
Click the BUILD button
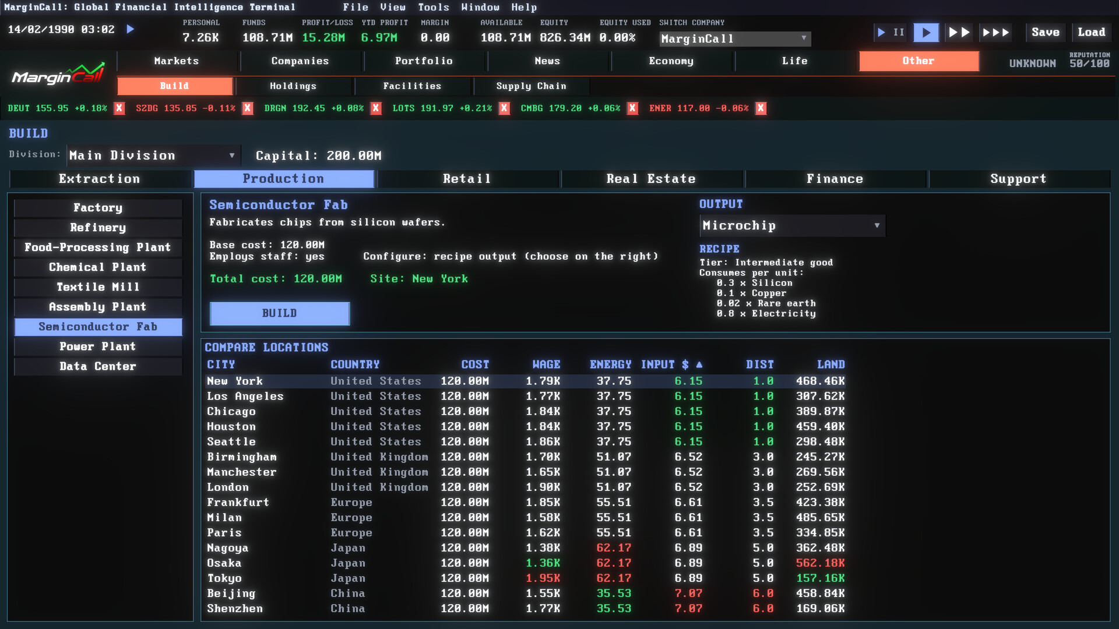pos(280,313)
